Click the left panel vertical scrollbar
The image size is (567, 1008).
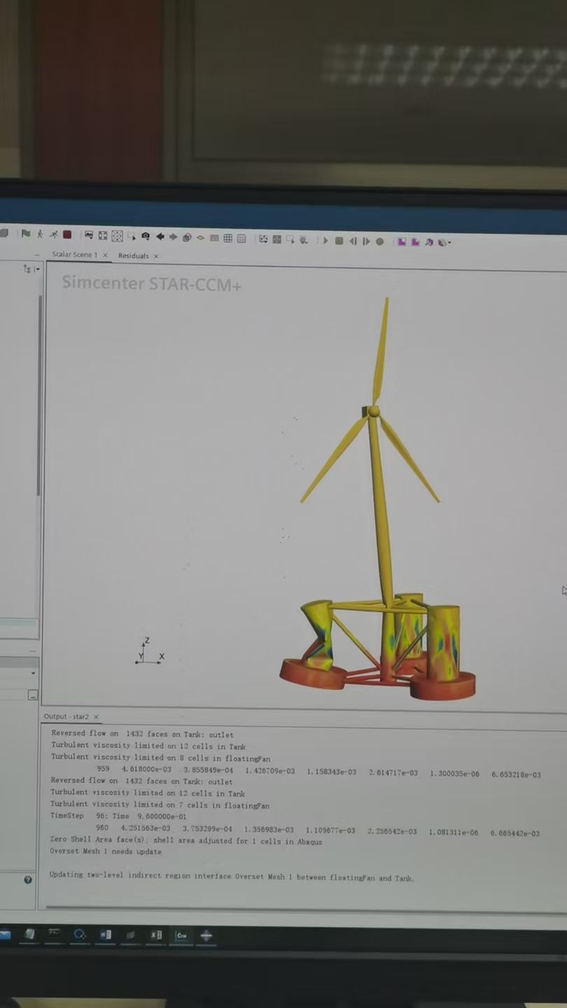point(40,392)
